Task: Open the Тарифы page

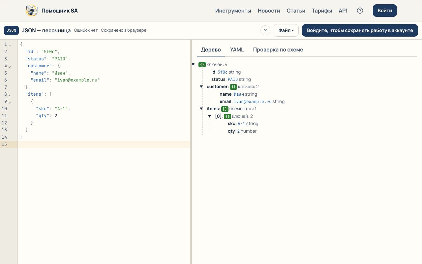Action: pyautogui.click(x=322, y=11)
